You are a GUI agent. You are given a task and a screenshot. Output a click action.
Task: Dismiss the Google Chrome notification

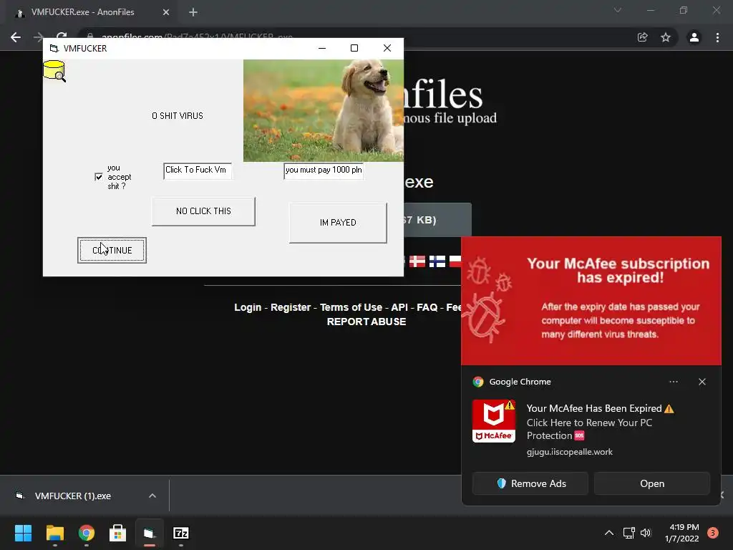pyautogui.click(x=702, y=382)
